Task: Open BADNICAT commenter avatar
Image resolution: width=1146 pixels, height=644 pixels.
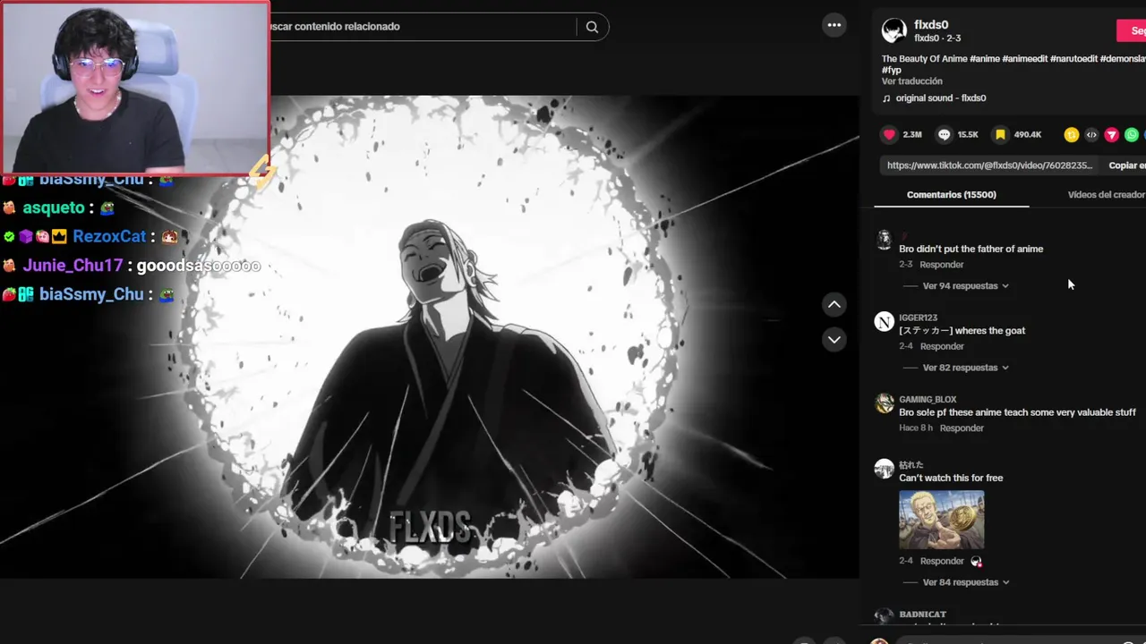Action: point(884,616)
